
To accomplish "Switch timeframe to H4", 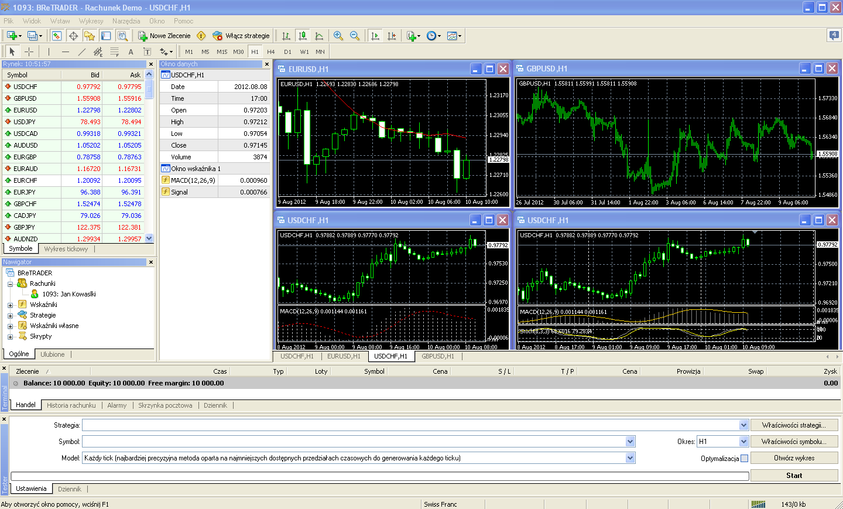I will (271, 52).
